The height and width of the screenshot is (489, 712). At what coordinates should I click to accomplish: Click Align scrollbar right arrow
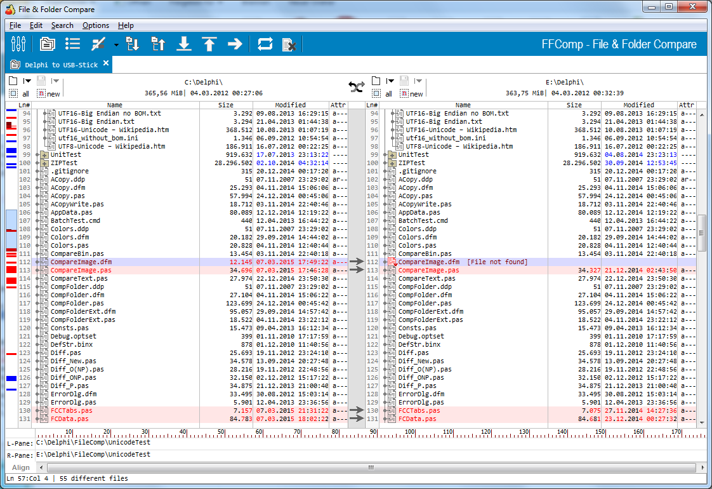point(702,467)
